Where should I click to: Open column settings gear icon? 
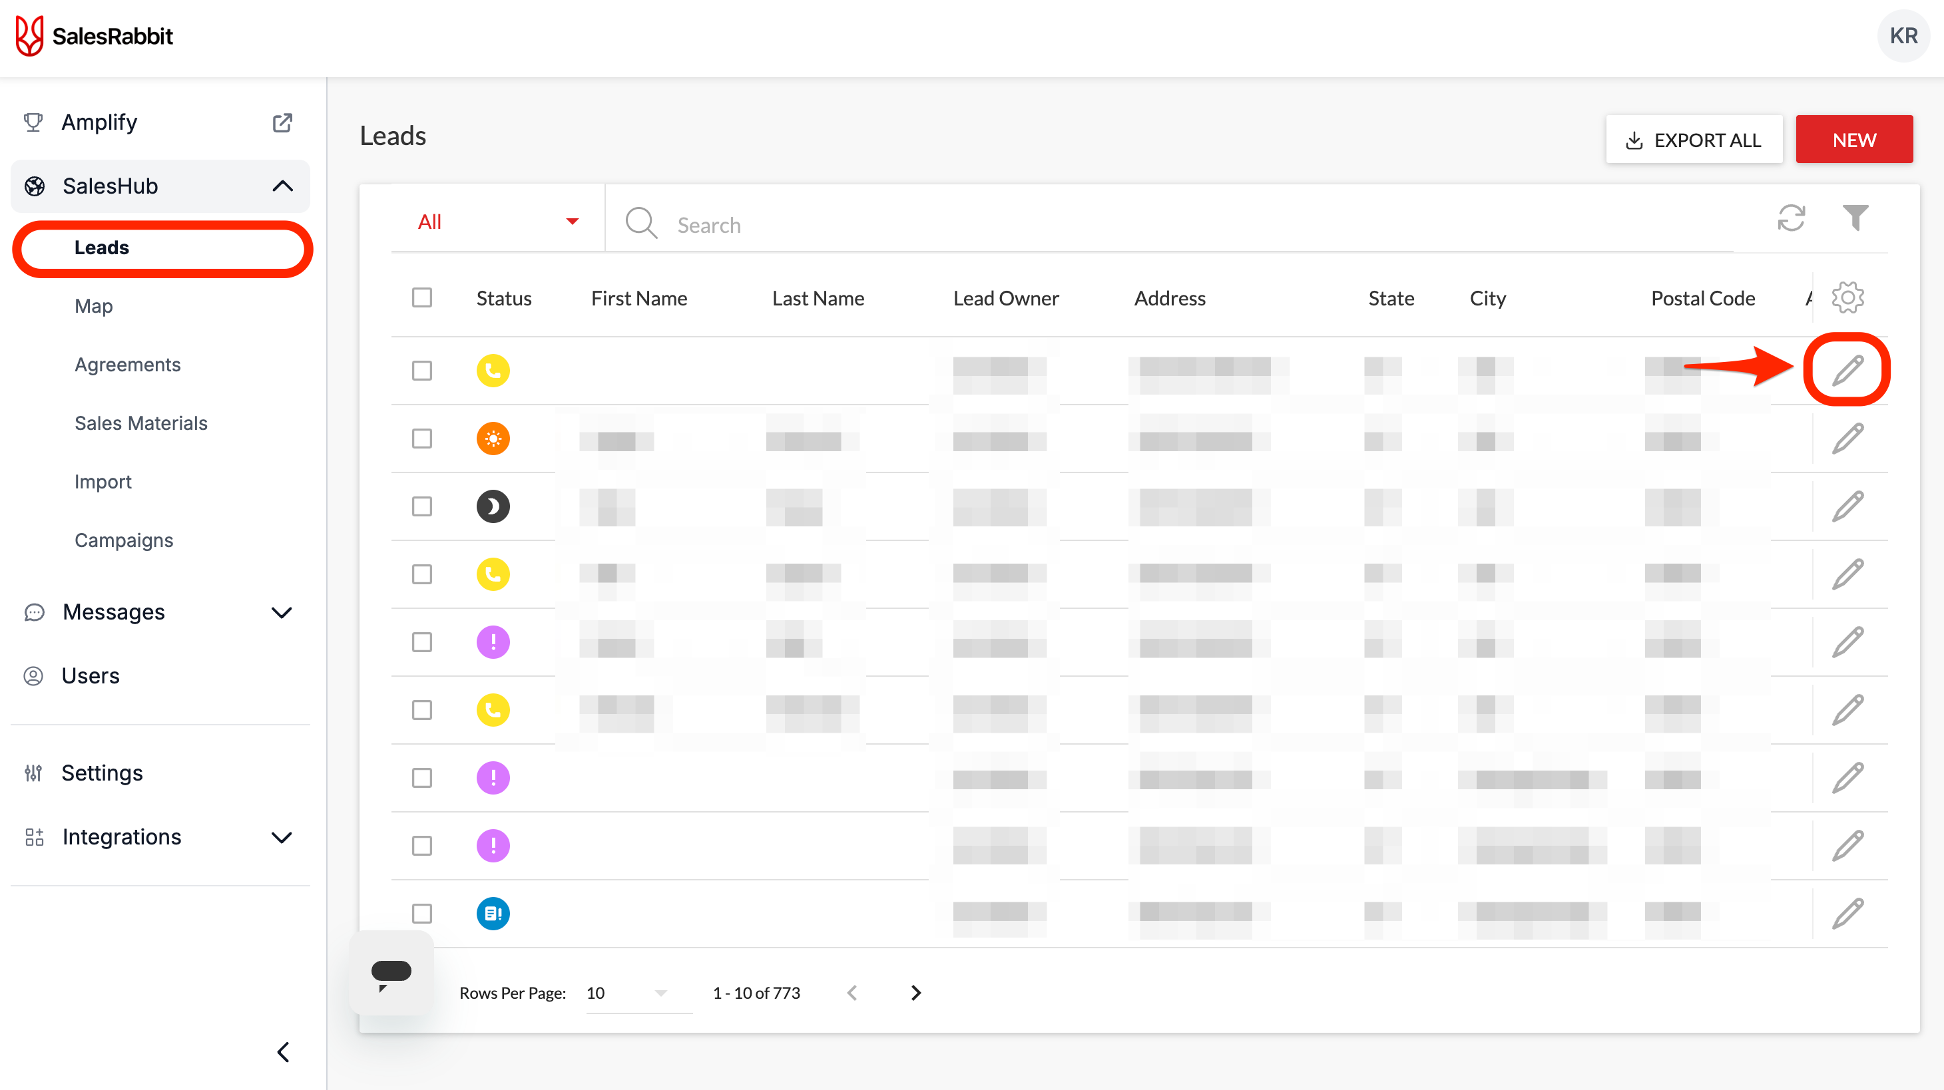[1847, 297]
